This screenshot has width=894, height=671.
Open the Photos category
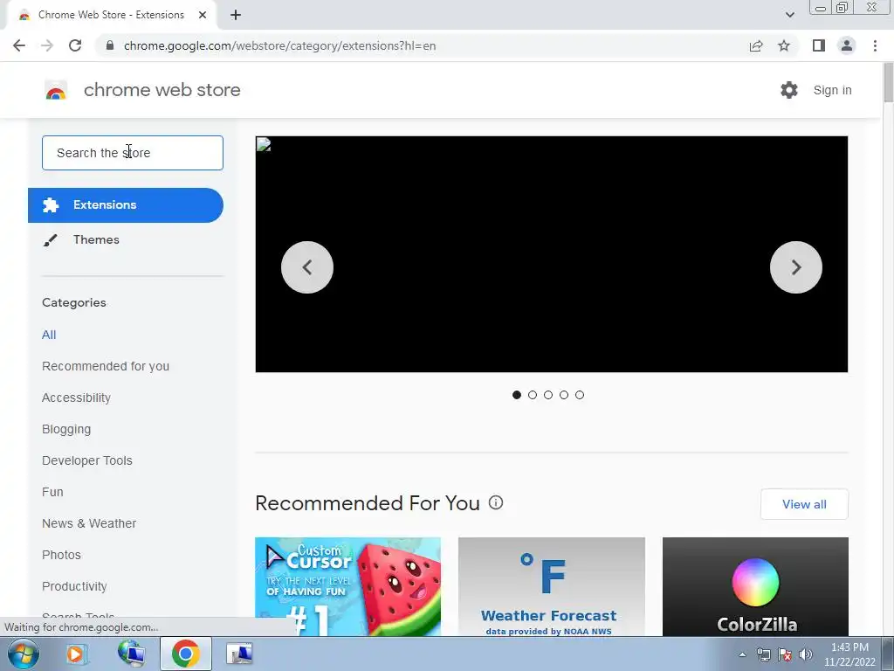[x=62, y=555]
